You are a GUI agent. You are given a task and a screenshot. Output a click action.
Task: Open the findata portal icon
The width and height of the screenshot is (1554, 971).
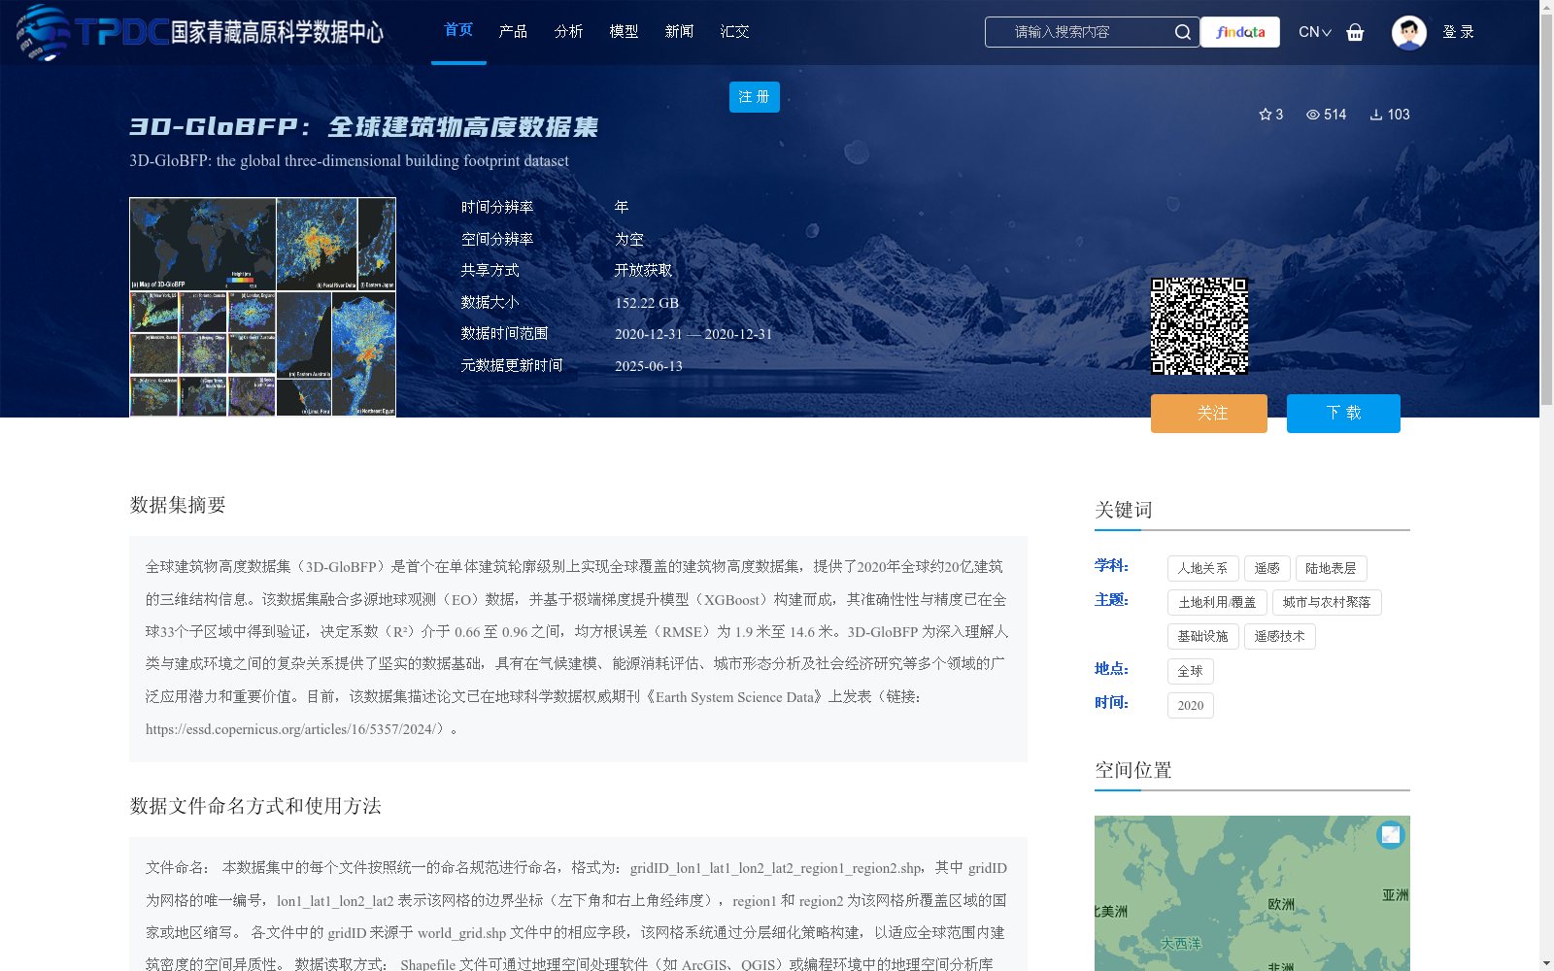[1239, 32]
